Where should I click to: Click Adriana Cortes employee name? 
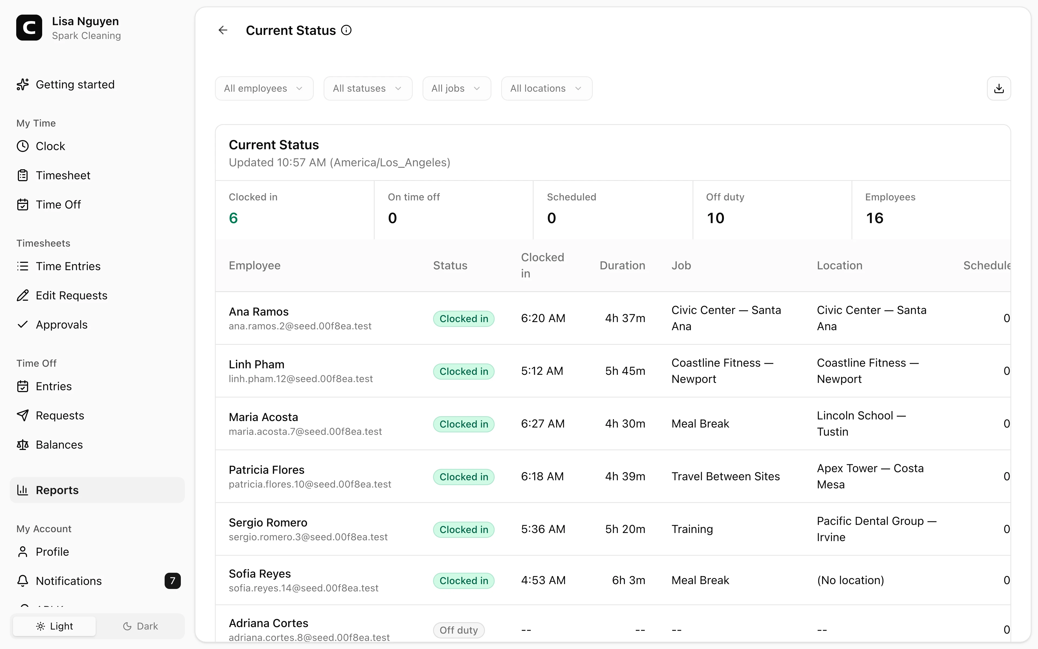(268, 623)
